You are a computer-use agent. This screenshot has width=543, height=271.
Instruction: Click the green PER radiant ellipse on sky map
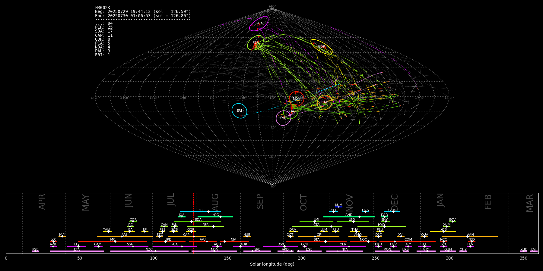(256, 43)
